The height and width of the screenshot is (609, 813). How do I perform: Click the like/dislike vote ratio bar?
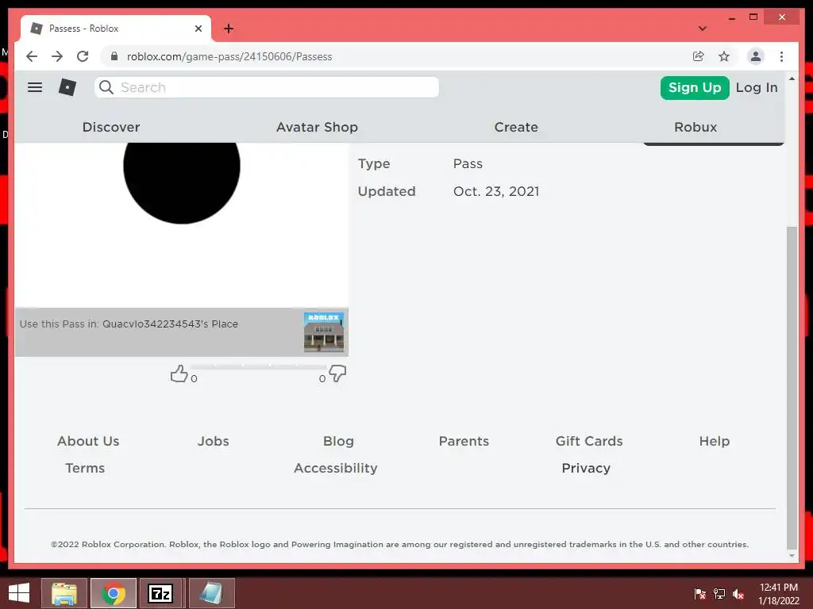point(258,366)
